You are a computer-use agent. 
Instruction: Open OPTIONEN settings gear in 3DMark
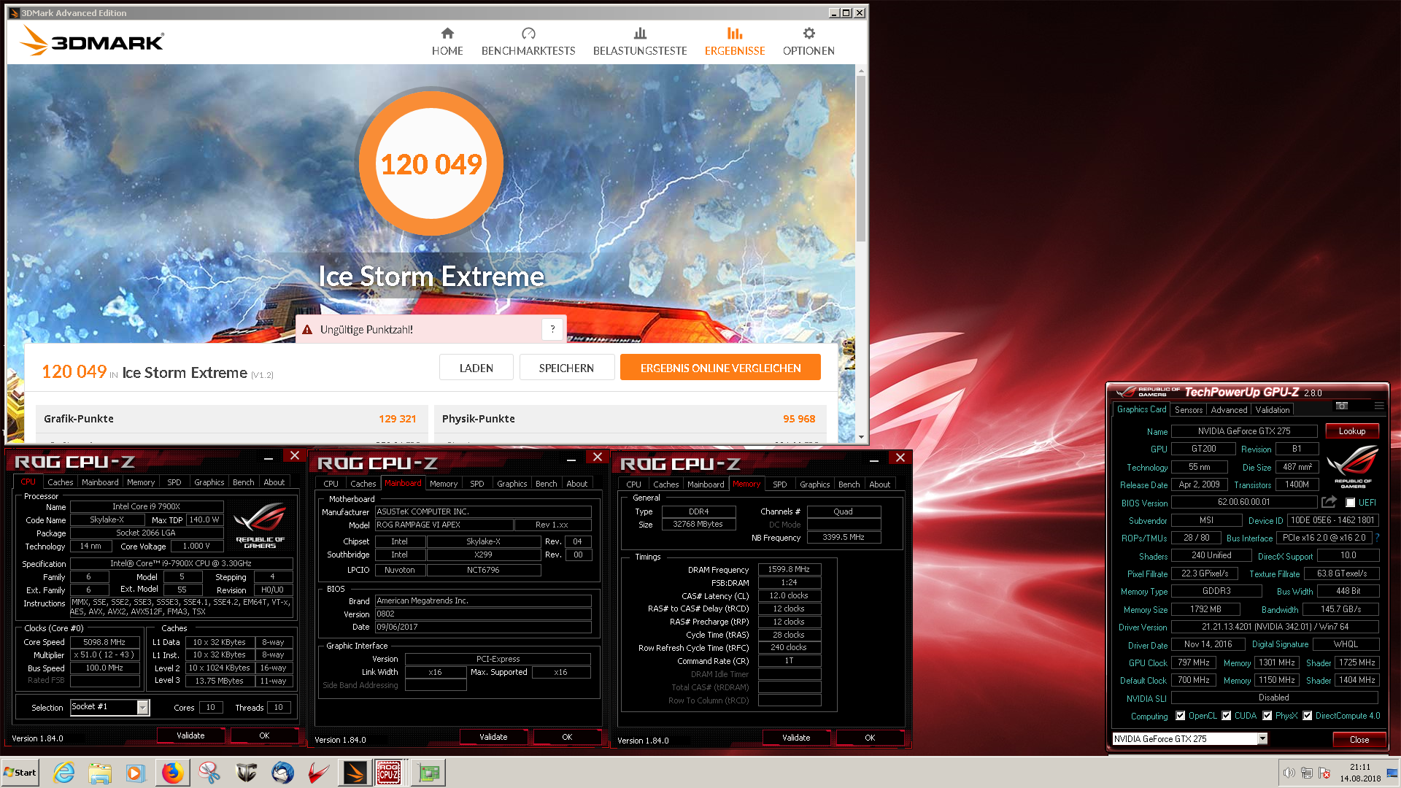[808, 42]
